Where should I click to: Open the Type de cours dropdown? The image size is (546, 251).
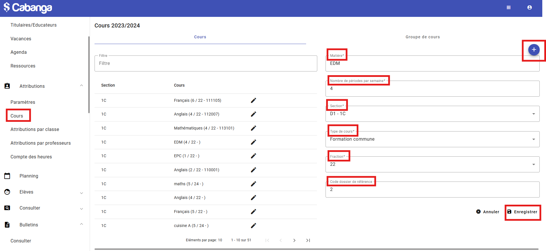tap(432, 139)
